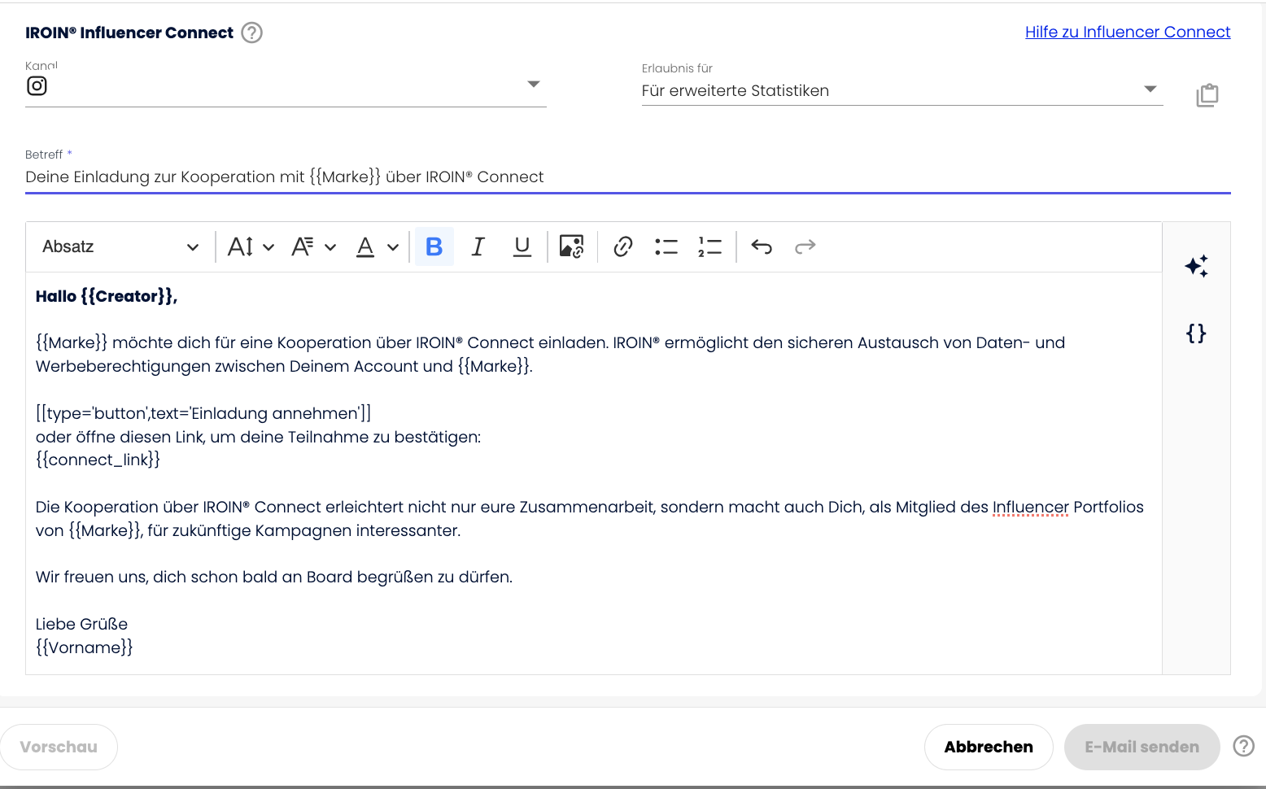1266x789 pixels.
Task: Click into the Hallo {{Creator}} greeting line
Action: click(x=107, y=296)
